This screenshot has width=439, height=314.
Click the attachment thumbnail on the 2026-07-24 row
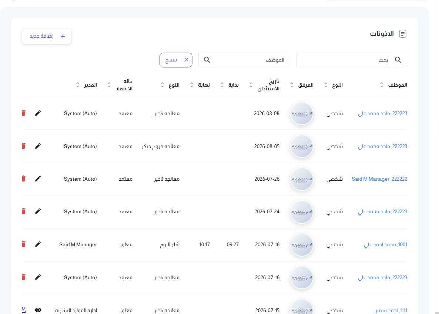coord(302,212)
